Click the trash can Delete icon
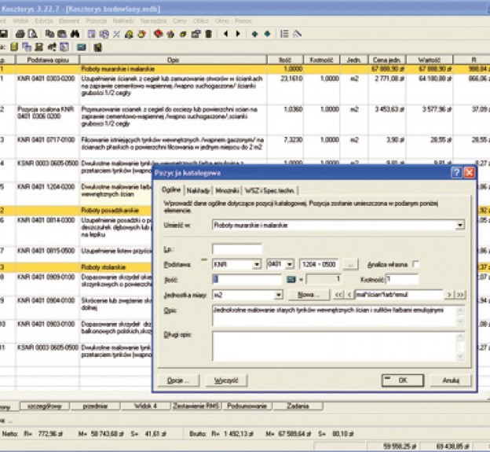Image resolution: width=490 pixels, height=452 pixels. (x=208, y=34)
